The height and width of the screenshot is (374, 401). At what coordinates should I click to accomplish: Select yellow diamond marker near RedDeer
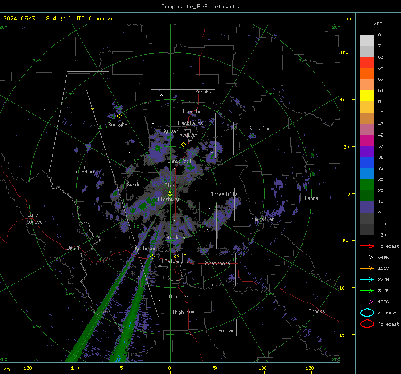[x=183, y=145]
